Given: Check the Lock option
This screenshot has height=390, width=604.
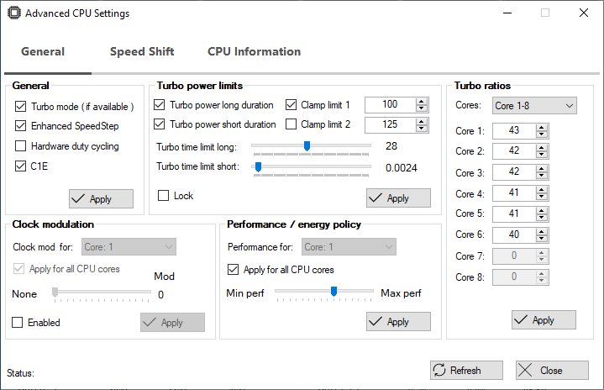Looking at the screenshot, I should 164,196.
